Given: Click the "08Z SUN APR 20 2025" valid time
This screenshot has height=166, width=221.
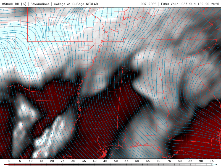Looking at the screenshot, I should (200, 4).
